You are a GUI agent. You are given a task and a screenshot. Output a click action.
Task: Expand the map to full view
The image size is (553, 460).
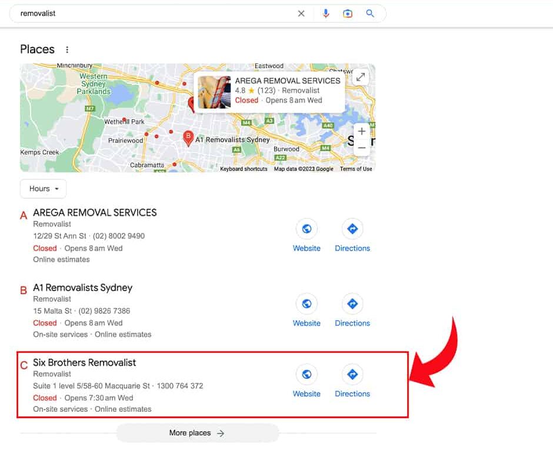point(360,77)
